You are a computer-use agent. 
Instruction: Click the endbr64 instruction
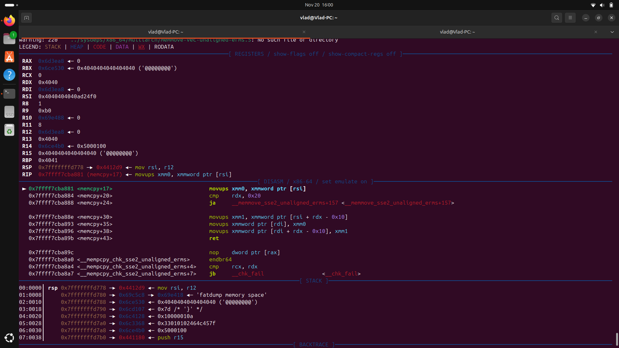click(x=220, y=259)
